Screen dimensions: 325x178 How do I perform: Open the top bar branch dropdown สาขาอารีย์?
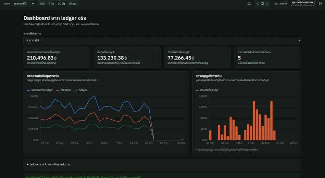point(23,4)
